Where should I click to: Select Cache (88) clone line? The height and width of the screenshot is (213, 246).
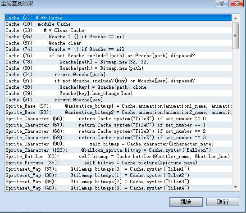[118, 87]
